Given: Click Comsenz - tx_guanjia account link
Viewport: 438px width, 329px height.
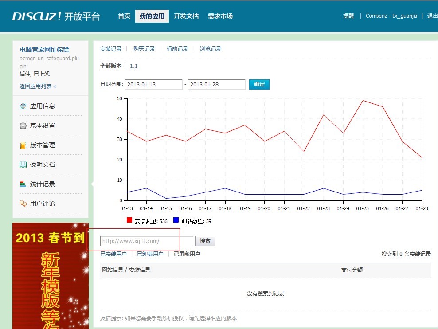Looking at the screenshot, I should [391, 16].
